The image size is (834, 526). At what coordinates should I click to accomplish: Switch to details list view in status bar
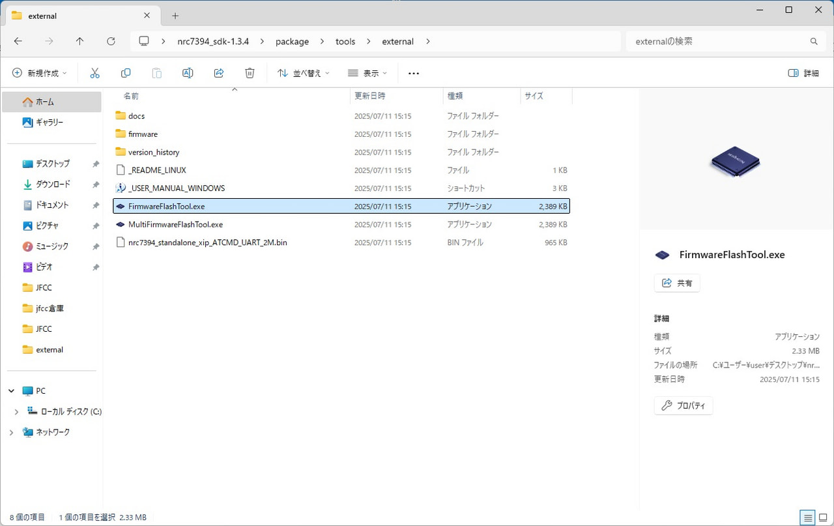pos(807,518)
